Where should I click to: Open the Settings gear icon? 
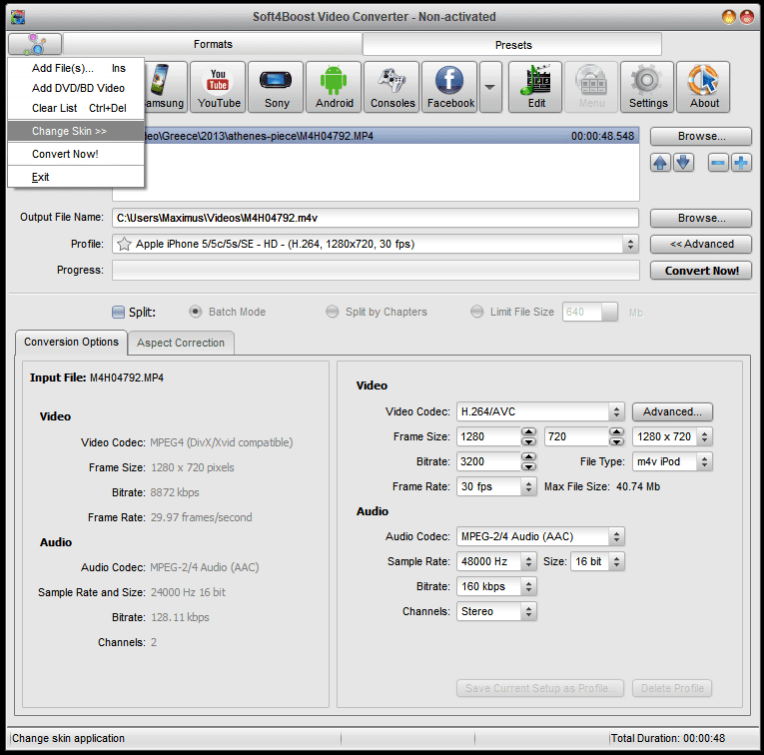(647, 87)
